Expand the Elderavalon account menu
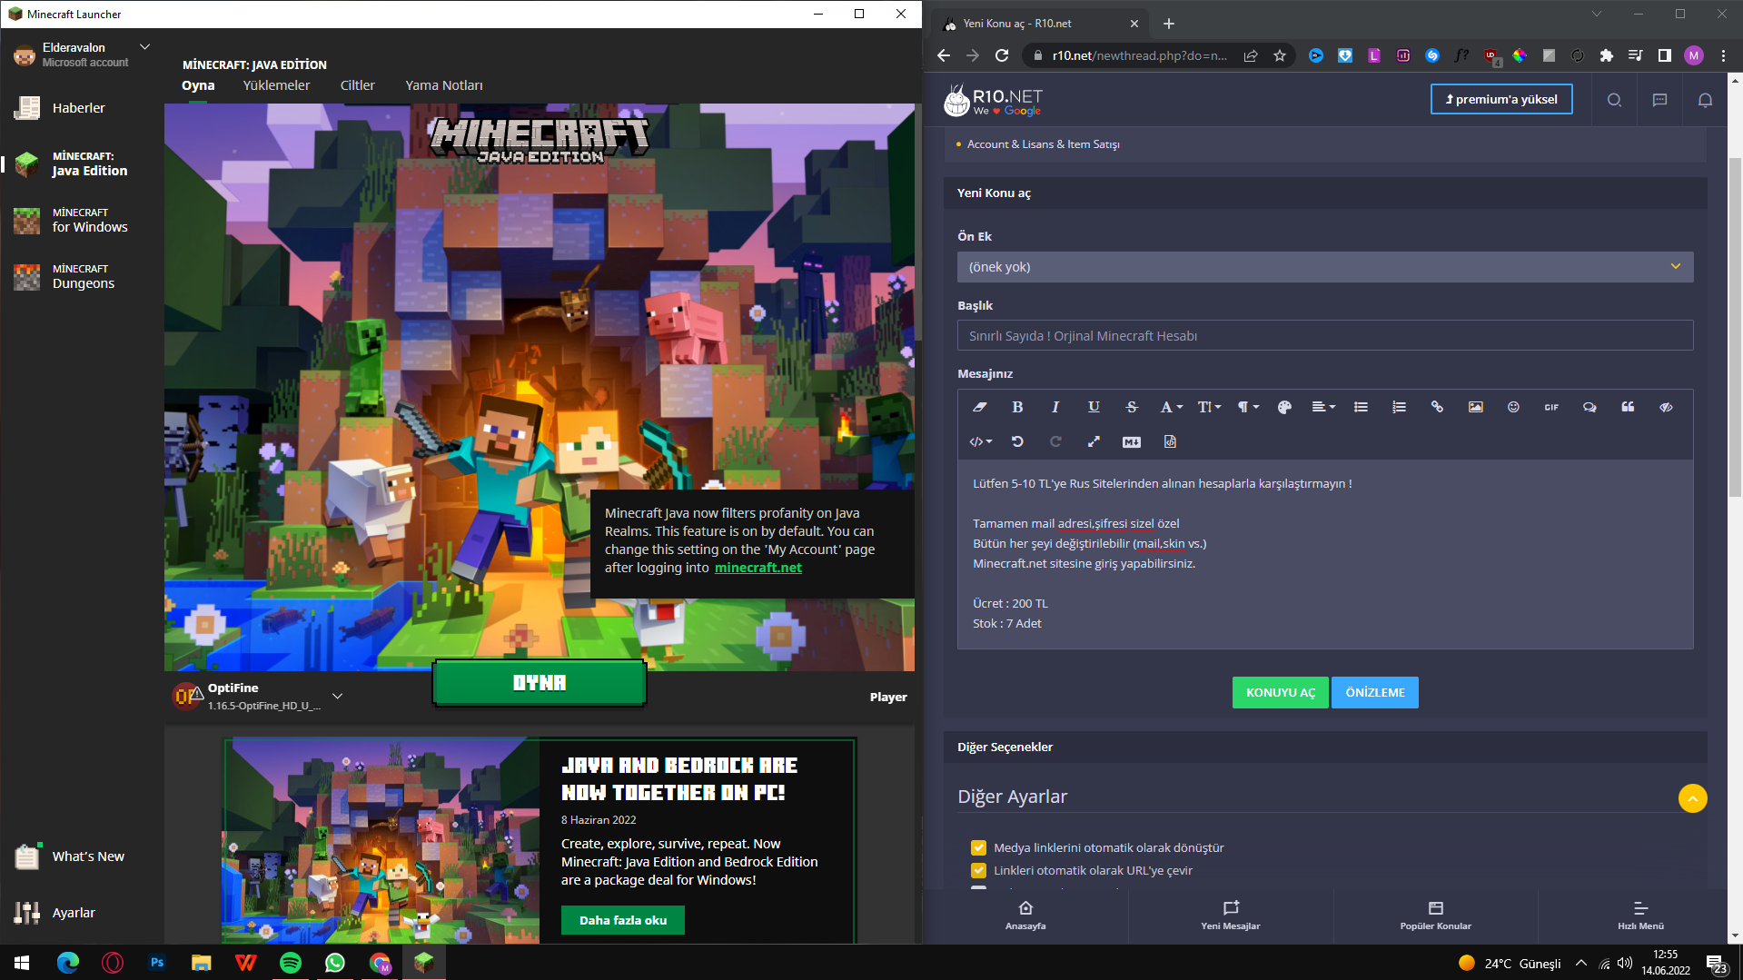Viewport: 1743px width, 980px height. [x=144, y=46]
